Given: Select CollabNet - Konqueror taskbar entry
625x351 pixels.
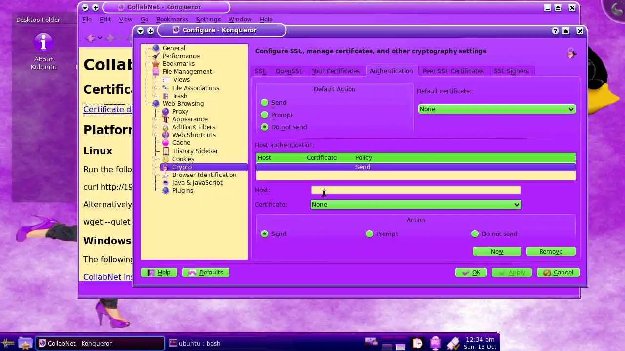Looking at the screenshot, I should pos(100,343).
